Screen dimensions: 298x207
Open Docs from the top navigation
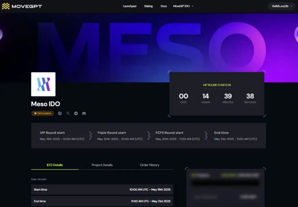click(x=164, y=6)
